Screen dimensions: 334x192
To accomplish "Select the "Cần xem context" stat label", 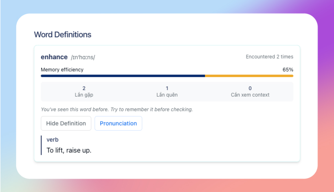I will point(250,95).
